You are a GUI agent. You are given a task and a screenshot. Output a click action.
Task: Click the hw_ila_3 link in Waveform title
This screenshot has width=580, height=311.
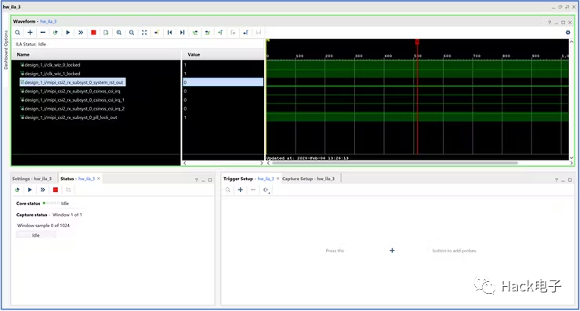point(48,21)
